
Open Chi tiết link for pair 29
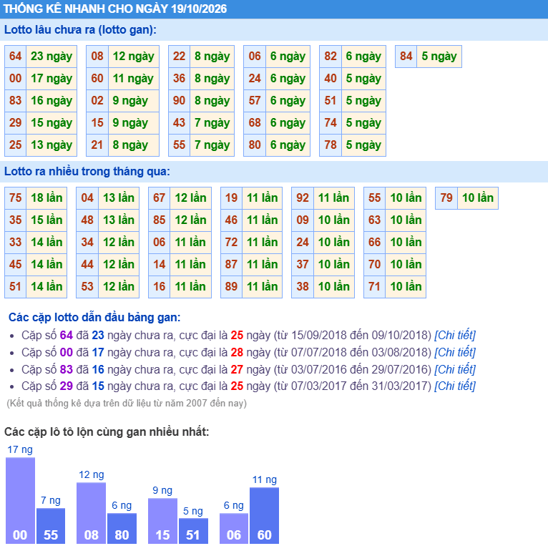pyautogui.click(x=455, y=386)
